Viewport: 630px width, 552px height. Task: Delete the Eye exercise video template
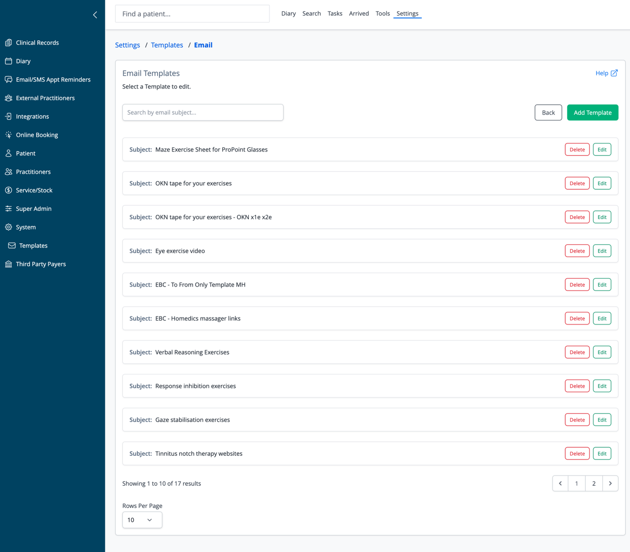pos(577,251)
